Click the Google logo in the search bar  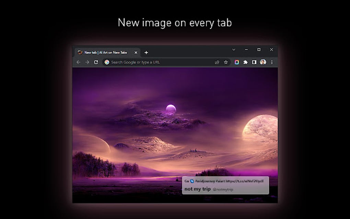point(106,62)
